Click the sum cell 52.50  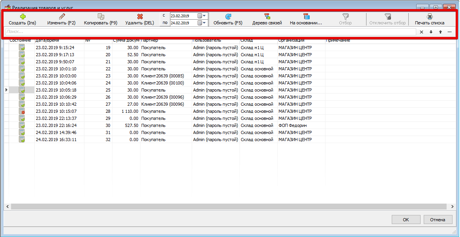(127, 55)
